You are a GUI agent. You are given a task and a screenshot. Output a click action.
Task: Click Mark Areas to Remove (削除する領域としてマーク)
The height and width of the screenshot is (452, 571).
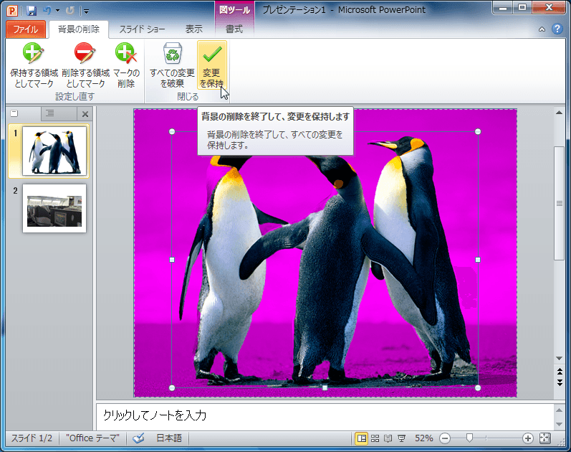click(x=85, y=65)
